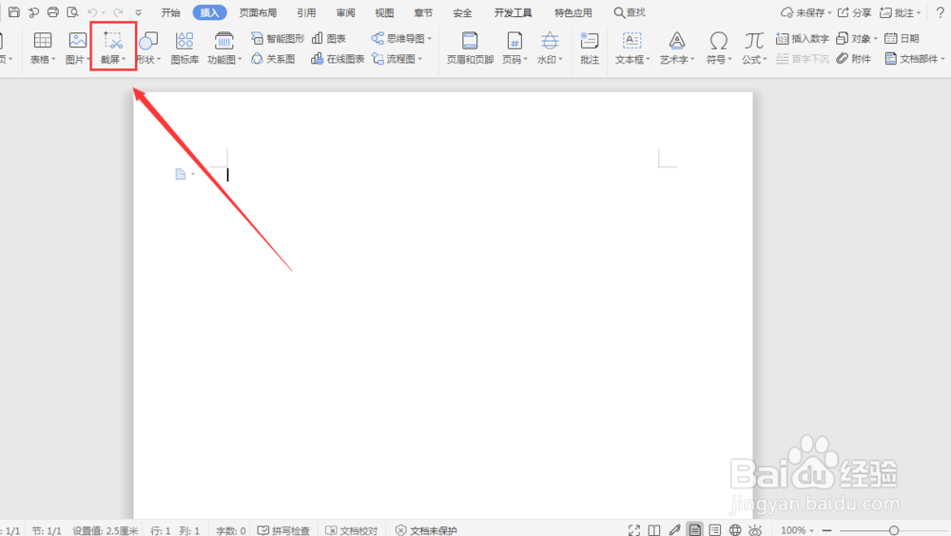Image resolution: width=951 pixels, height=536 pixels.
Task: Open the 100% zoom level dropdown
Action: point(798,530)
